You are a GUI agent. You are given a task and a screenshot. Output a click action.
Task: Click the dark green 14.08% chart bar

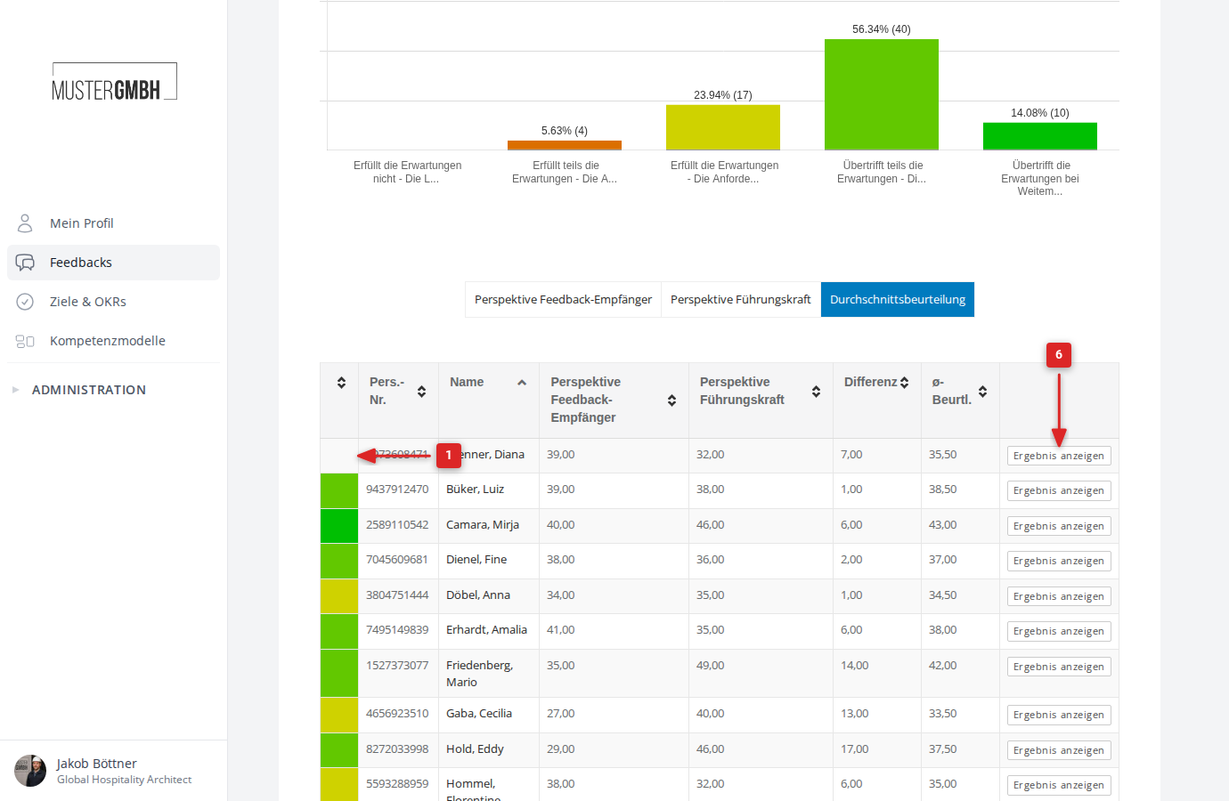[1040, 136]
